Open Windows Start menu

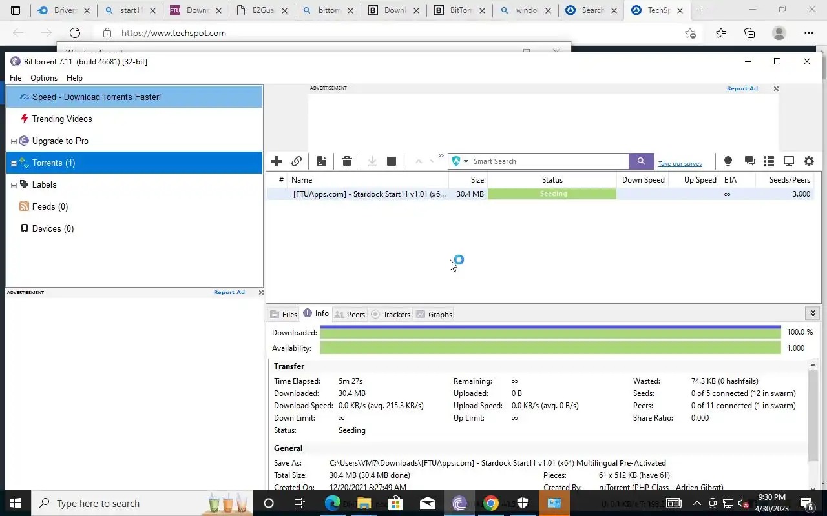point(16,503)
